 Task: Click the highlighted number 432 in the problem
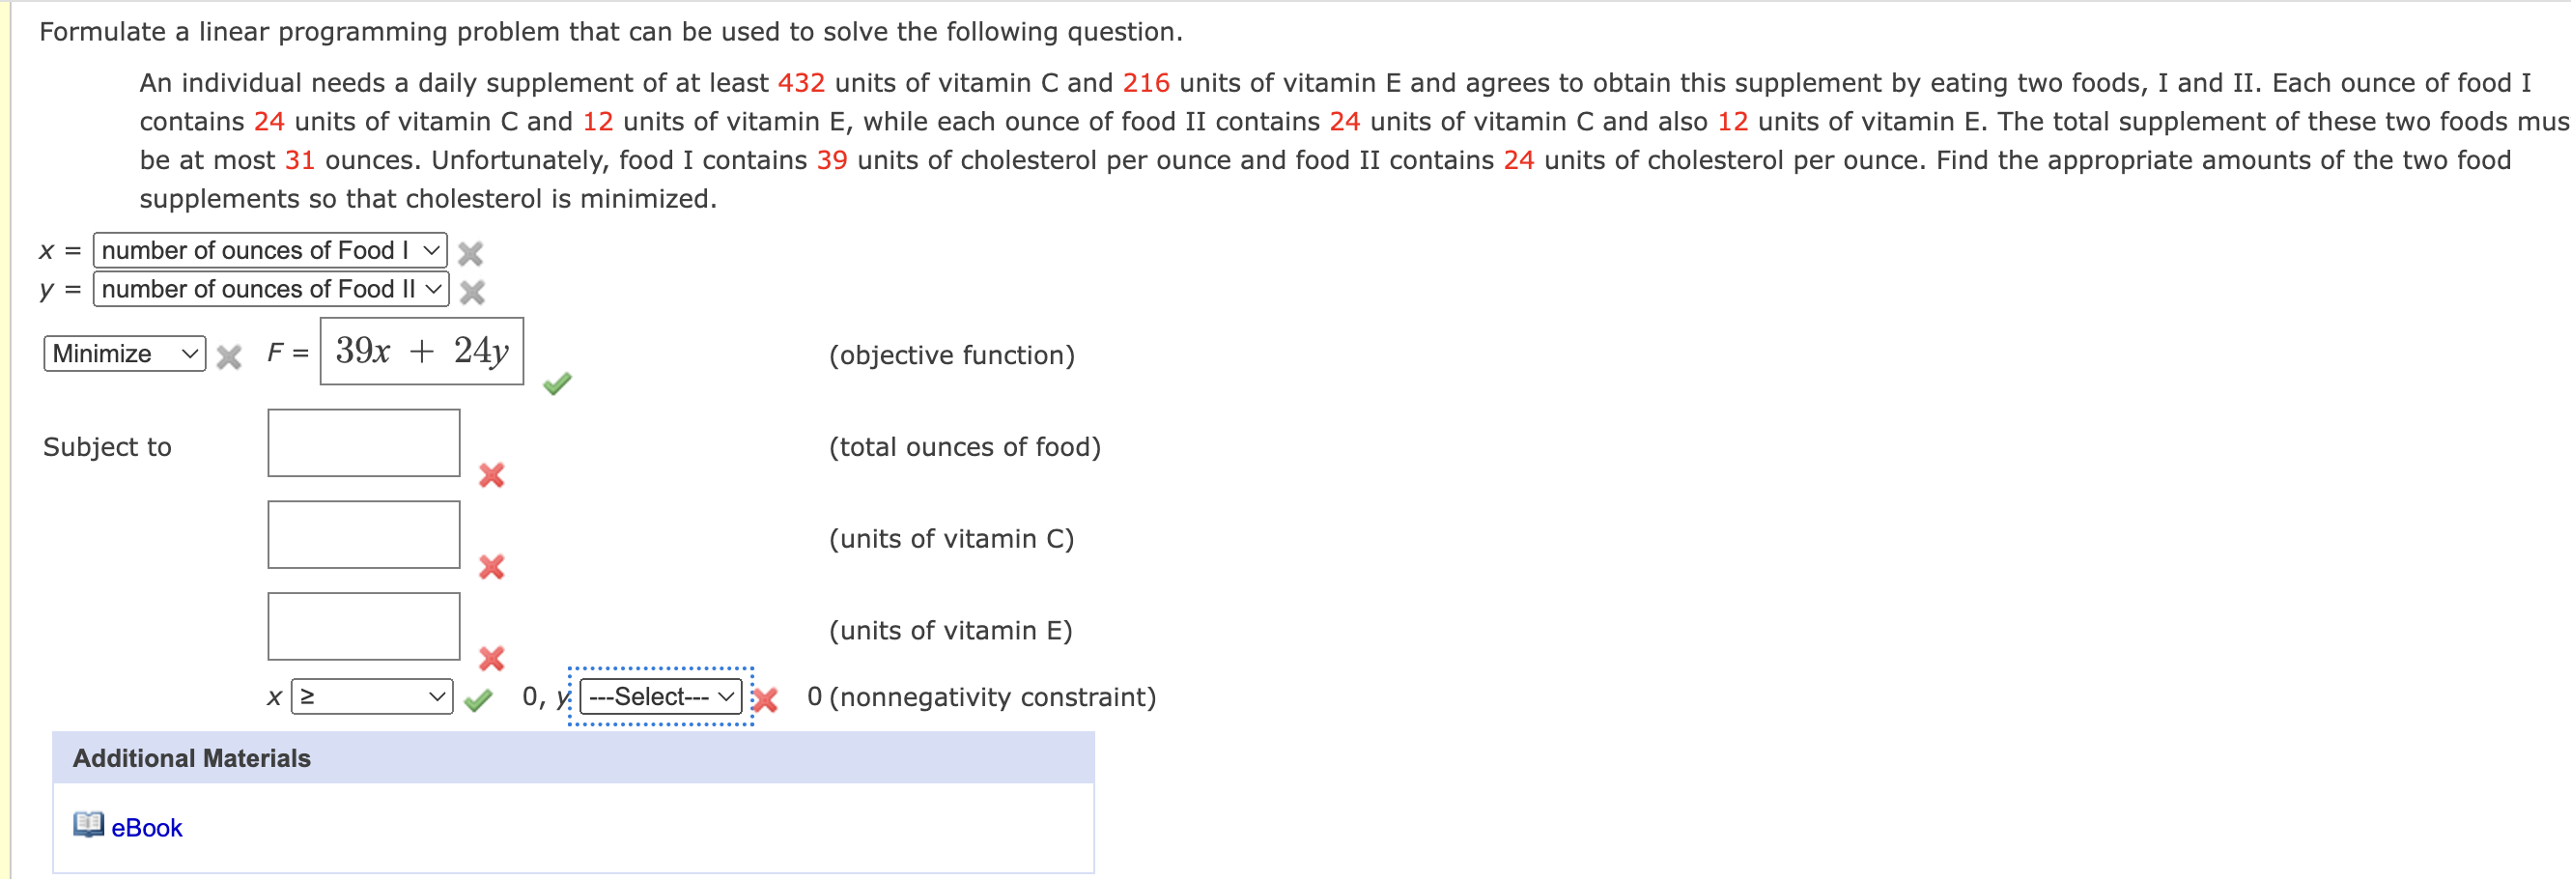(x=801, y=83)
